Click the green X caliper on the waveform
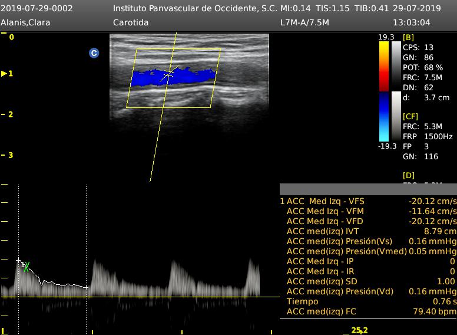The height and width of the screenshot is (335, 457). 27,267
